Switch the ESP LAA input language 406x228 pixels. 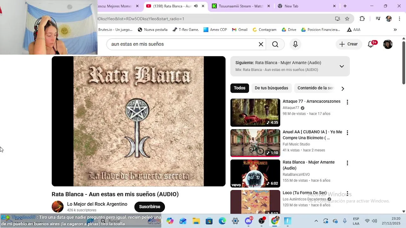pyautogui.click(x=356, y=221)
